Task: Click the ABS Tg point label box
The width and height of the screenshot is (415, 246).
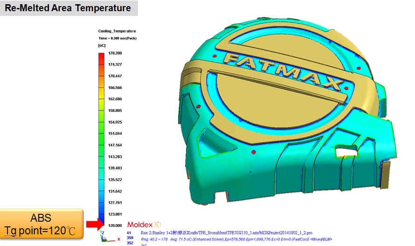Action: click(x=41, y=225)
